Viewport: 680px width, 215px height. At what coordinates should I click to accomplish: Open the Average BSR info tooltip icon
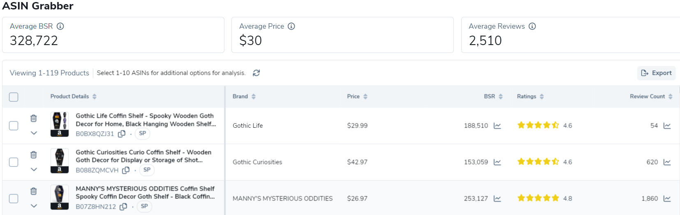[60, 26]
